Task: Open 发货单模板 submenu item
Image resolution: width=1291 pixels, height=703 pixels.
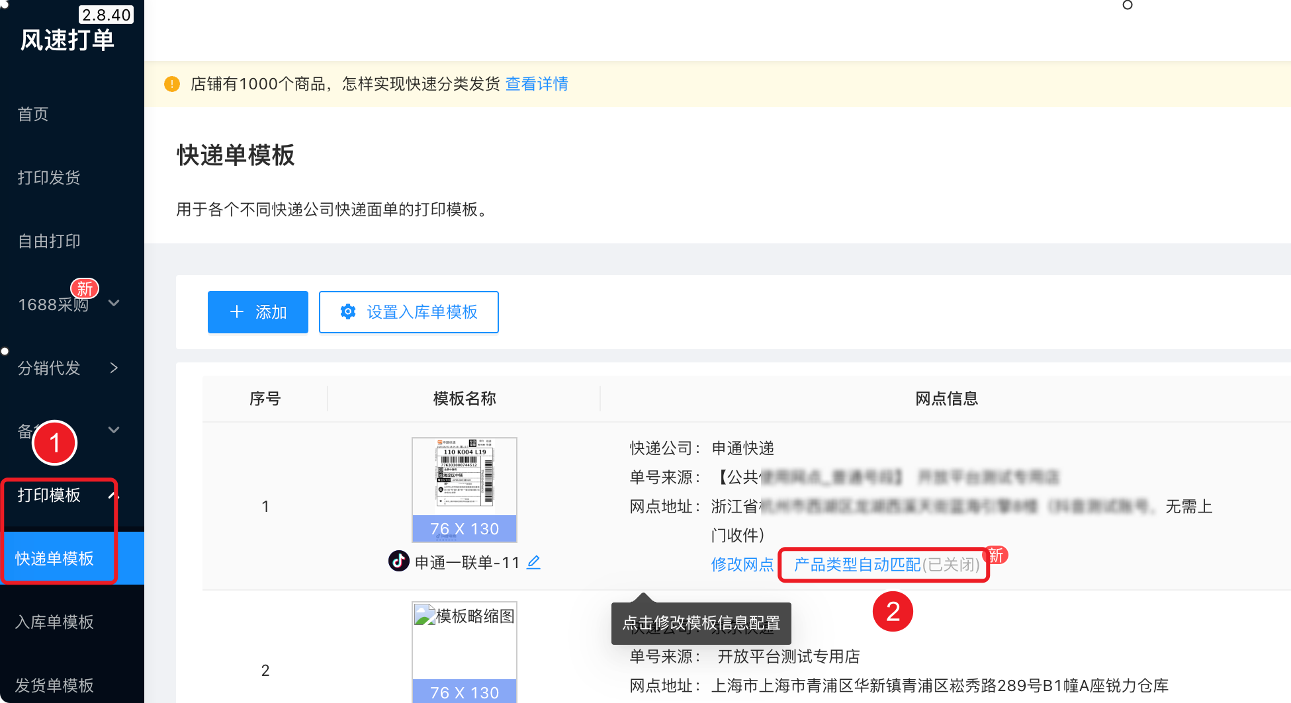Action: (54, 685)
